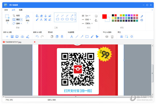Switch to the third ribbon tab
This screenshot has height=104, width=156.
point(21,10)
